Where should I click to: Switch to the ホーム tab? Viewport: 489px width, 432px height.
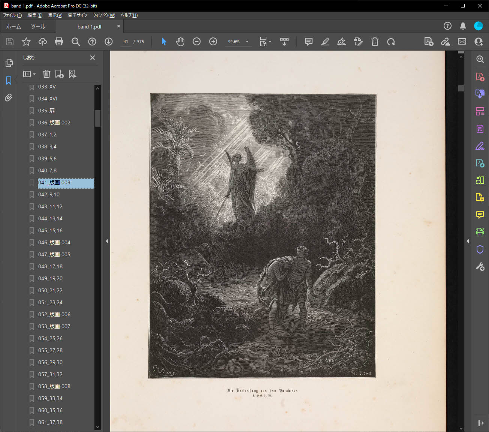(x=13, y=26)
